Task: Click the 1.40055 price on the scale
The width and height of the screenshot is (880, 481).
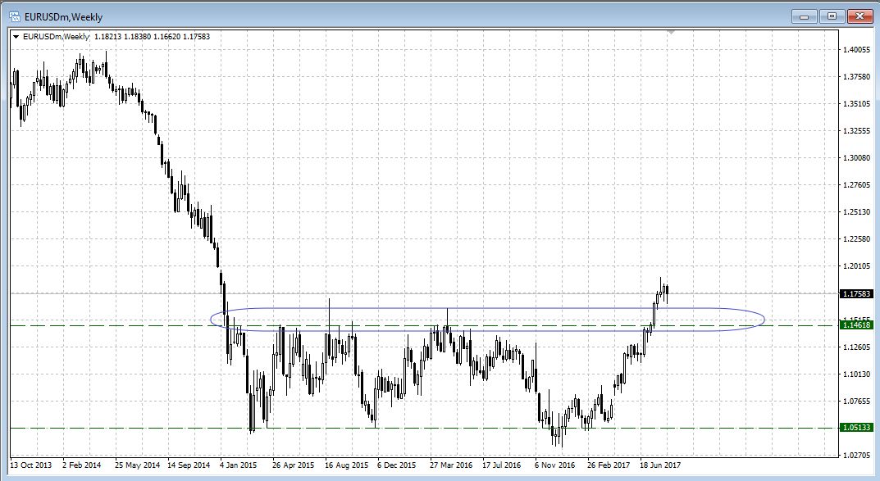Action: click(x=855, y=50)
